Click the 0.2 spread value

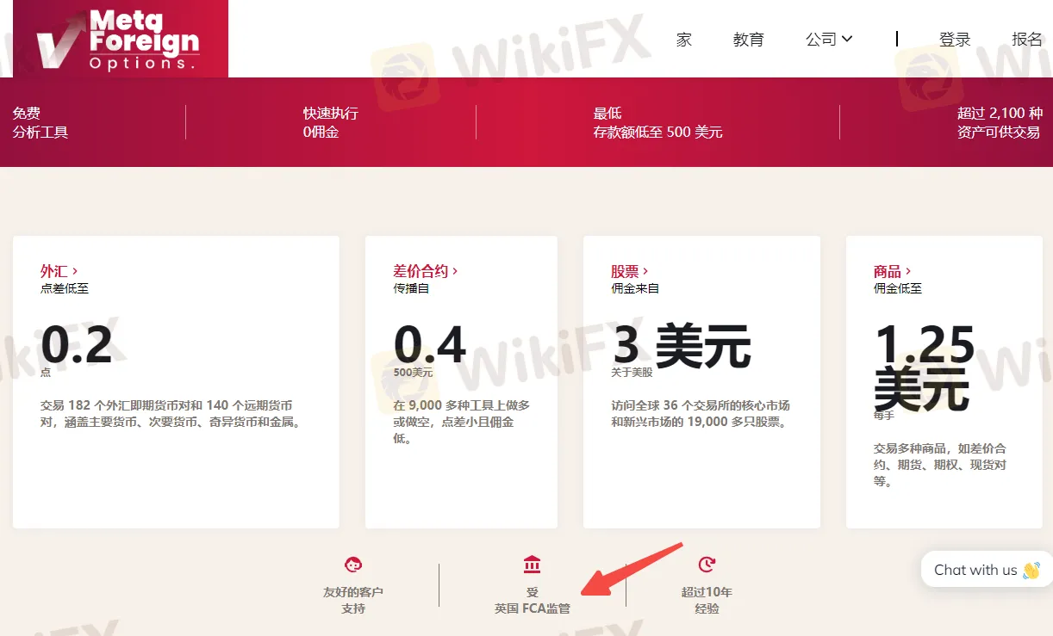[77, 346]
